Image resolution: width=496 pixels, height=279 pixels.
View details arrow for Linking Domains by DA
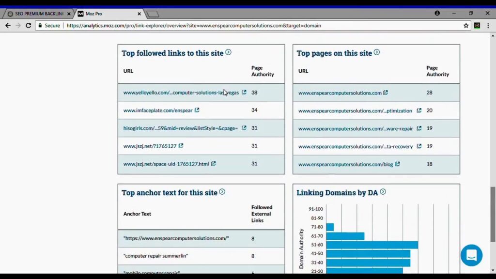tap(383, 192)
